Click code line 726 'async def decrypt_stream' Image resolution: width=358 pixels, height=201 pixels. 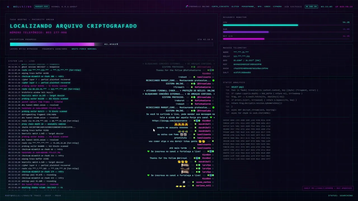[254, 110]
